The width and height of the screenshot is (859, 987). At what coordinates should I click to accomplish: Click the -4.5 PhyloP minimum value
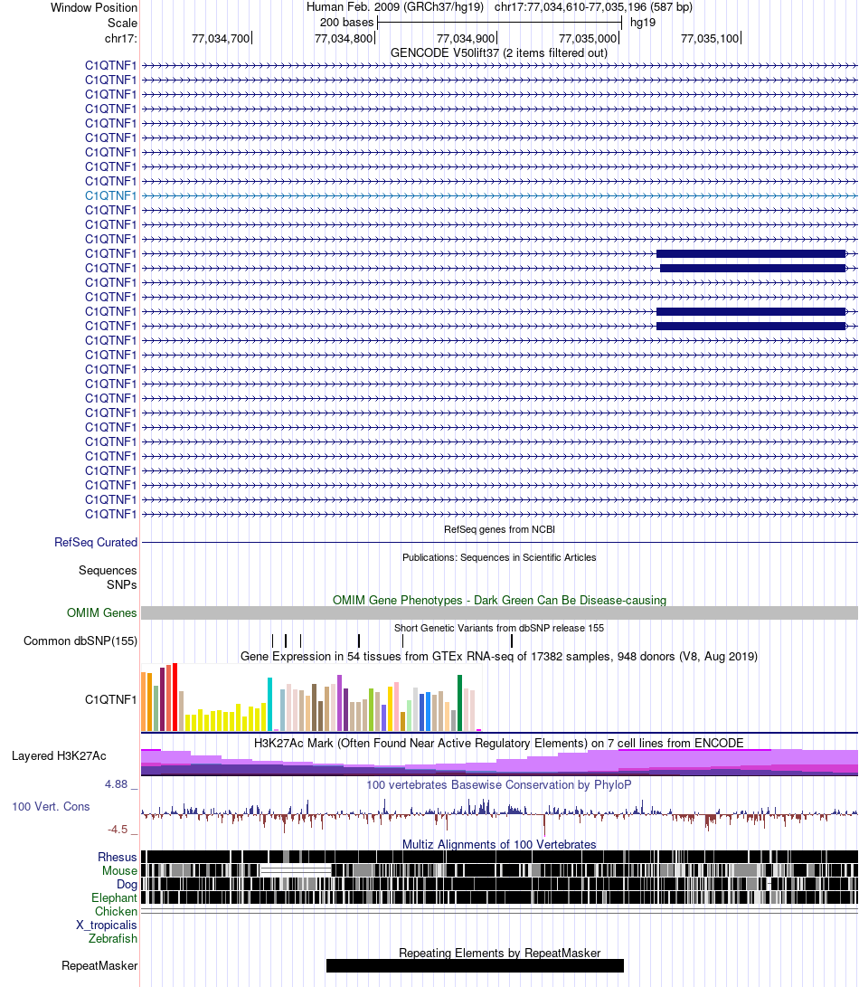118,829
